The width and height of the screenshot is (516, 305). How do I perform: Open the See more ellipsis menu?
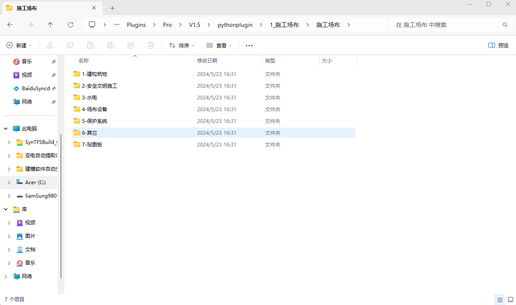(249, 45)
